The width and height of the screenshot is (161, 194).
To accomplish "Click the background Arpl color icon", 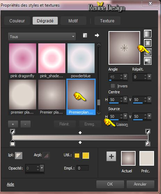I will tap(46, 156).
